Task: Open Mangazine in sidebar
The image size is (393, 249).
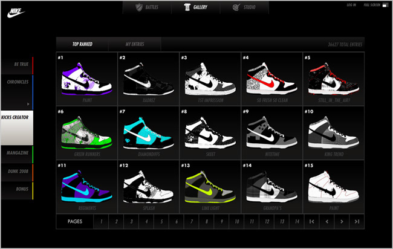Action: coord(17,154)
